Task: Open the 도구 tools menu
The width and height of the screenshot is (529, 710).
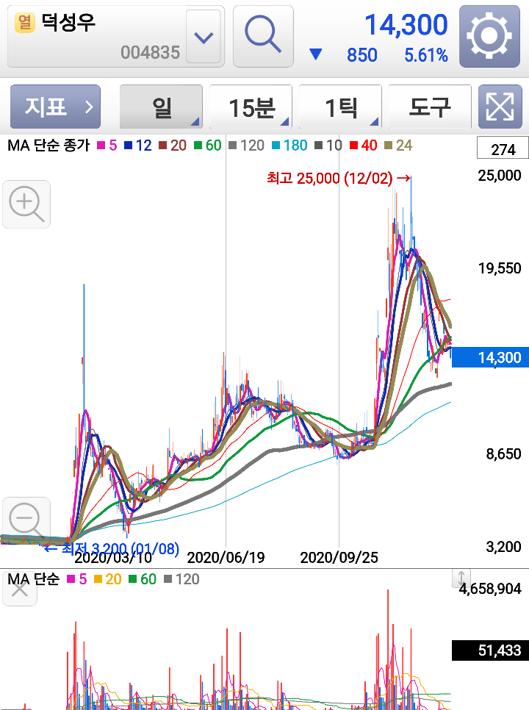Action: pyautogui.click(x=430, y=107)
